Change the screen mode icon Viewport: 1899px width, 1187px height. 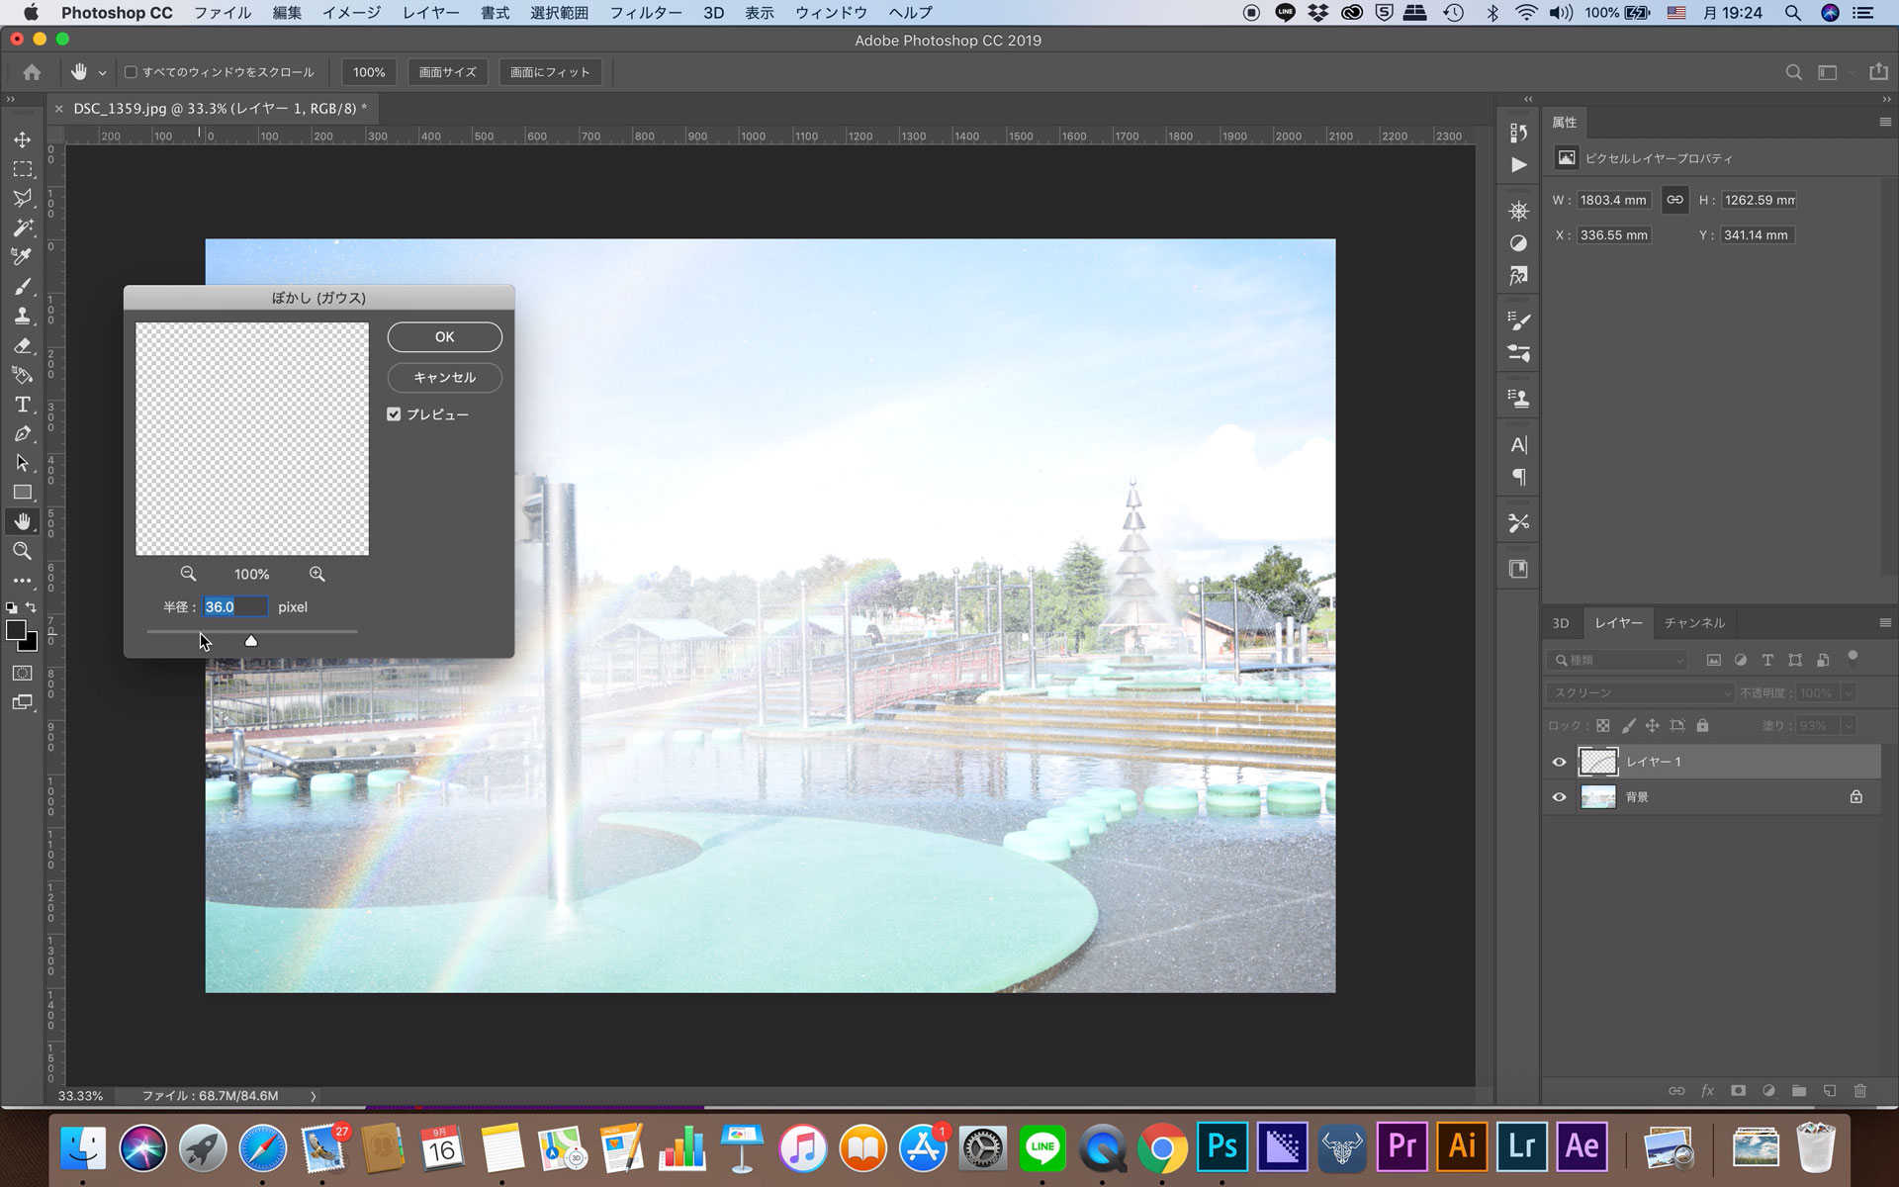(22, 702)
